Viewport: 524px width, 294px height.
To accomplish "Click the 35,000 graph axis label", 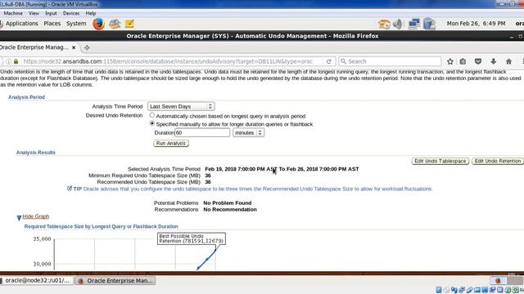I will click(x=42, y=239).
